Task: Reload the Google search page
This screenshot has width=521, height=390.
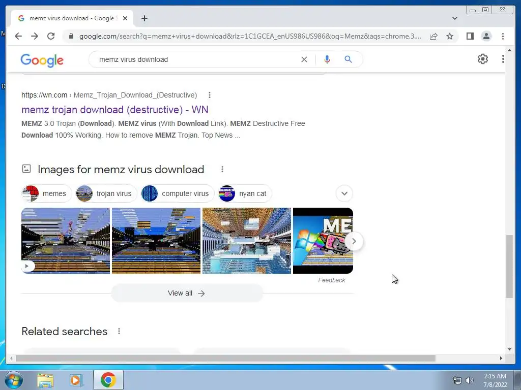Action: (51, 36)
